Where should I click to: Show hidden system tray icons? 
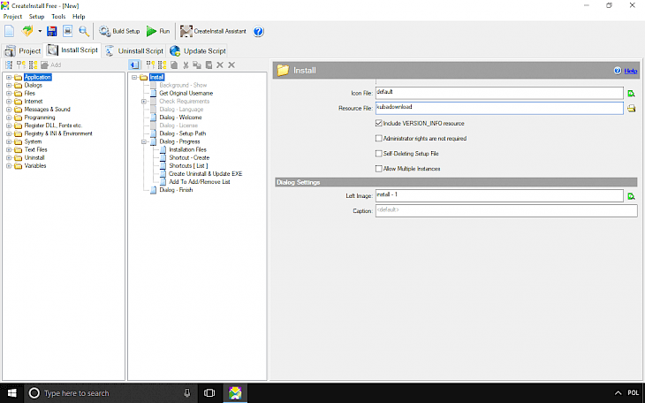click(618, 393)
